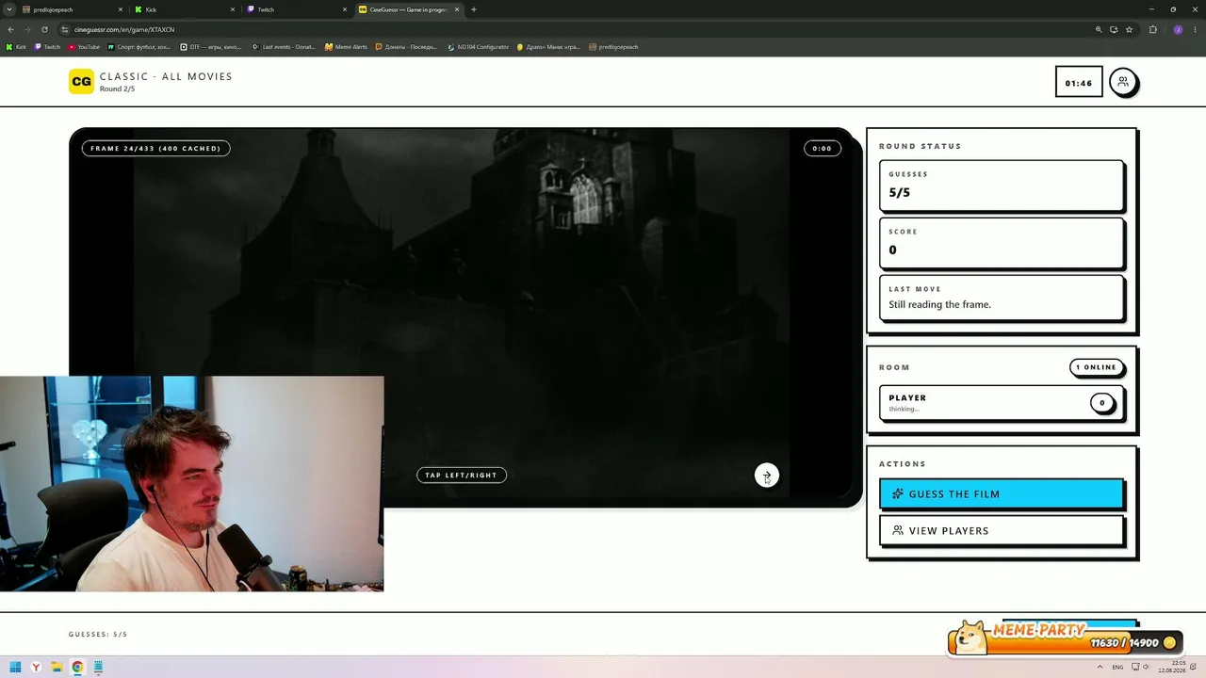This screenshot has height=678, width=1206.
Task: Click the 01:46 countdown timer
Action: click(1079, 83)
